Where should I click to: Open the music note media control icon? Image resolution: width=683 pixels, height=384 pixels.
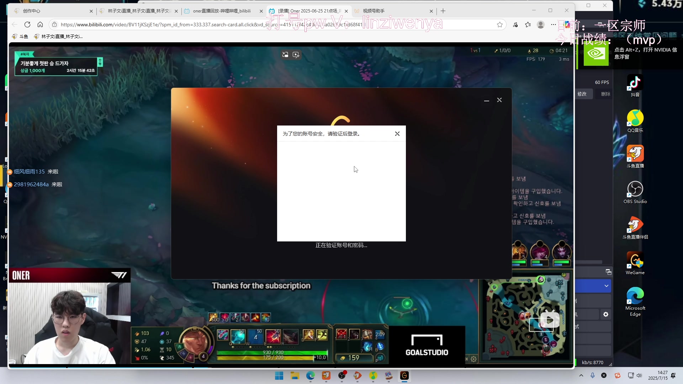(515, 25)
